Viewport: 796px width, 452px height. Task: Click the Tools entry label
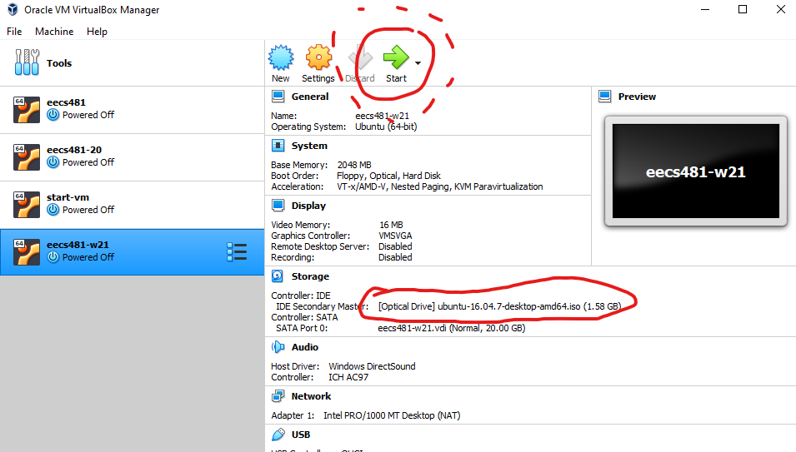(59, 63)
